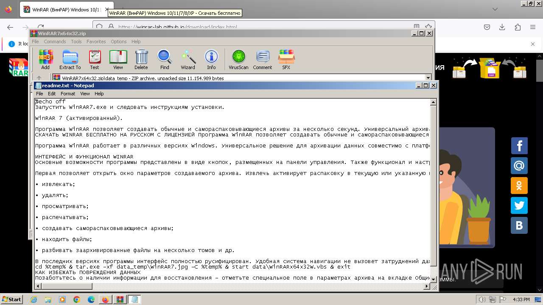Click the '• извлекать;' bullet line

55,184
